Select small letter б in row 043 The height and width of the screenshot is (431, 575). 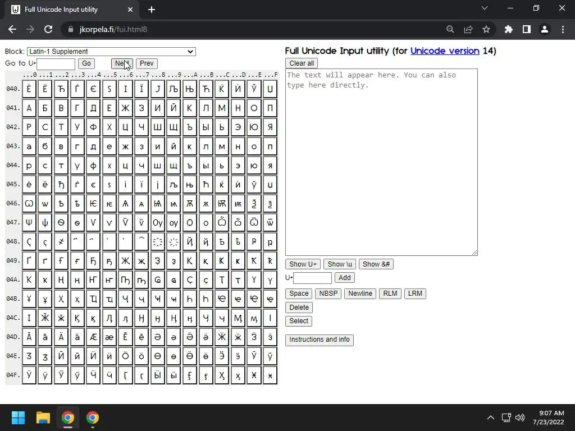[45, 146]
